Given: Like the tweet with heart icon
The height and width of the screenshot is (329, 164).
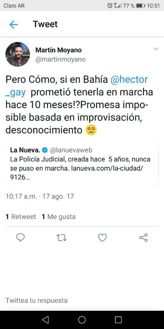Looking at the screenshot, I should (102, 238).
